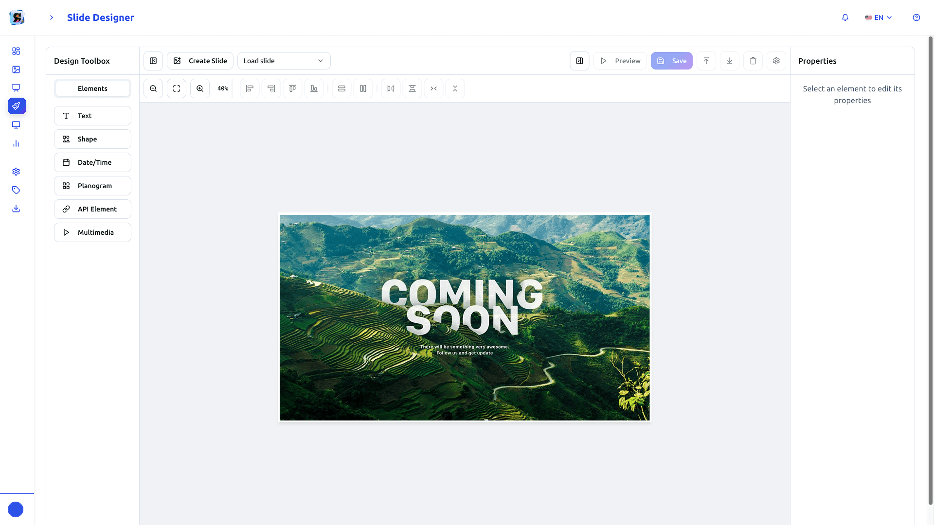
Task: Collapse the Design Toolbox panel
Action: click(x=153, y=61)
